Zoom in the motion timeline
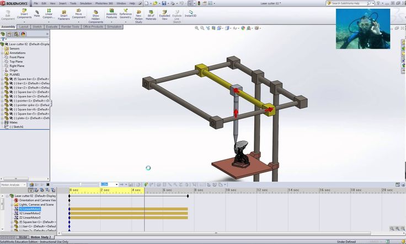Viewport: 406px width, 244px height. (397, 229)
